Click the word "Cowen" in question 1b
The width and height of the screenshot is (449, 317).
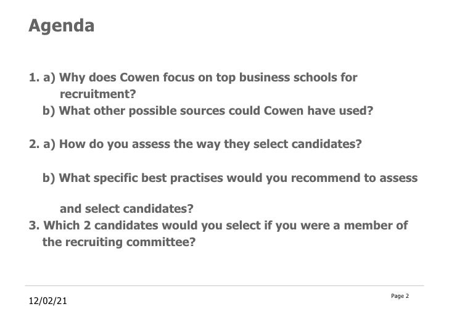click(x=284, y=111)
